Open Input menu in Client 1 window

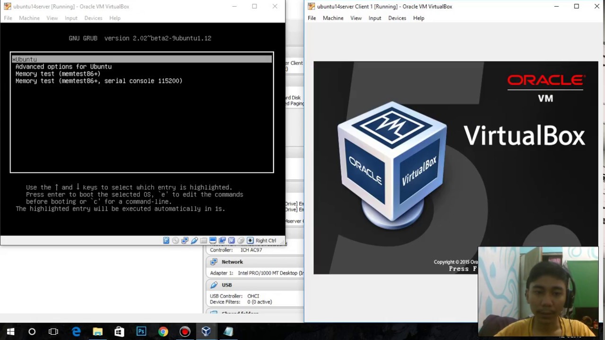tap(375, 18)
